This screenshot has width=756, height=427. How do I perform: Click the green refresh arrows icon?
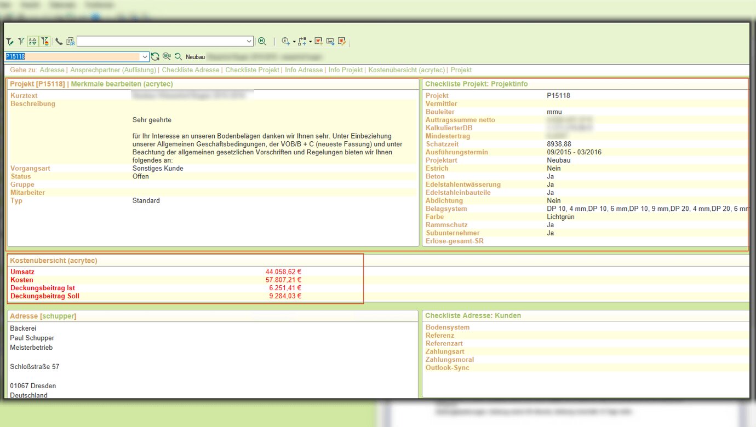tap(156, 56)
